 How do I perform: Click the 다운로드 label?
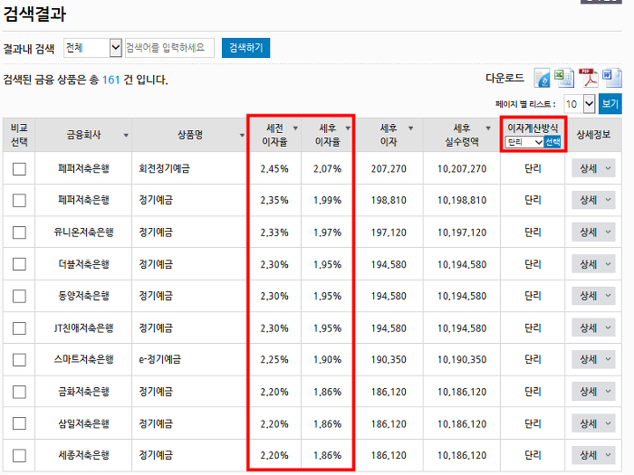click(504, 78)
